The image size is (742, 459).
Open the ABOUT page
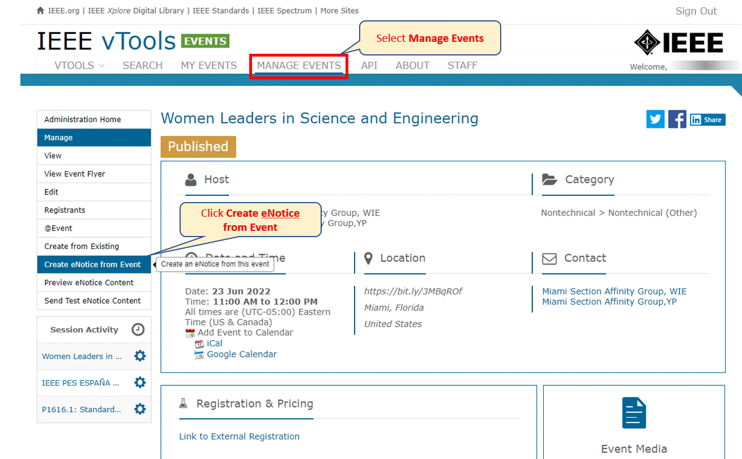coord(412,66)
